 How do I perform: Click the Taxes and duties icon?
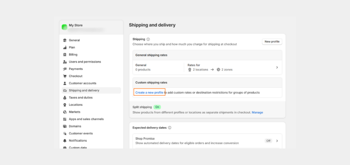(65, 98)
